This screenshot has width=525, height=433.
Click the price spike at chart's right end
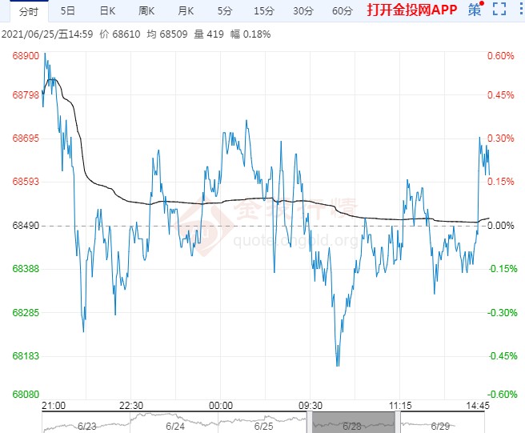click(481, 140)
